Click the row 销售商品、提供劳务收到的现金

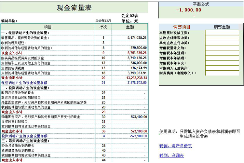tap(74, 38)
